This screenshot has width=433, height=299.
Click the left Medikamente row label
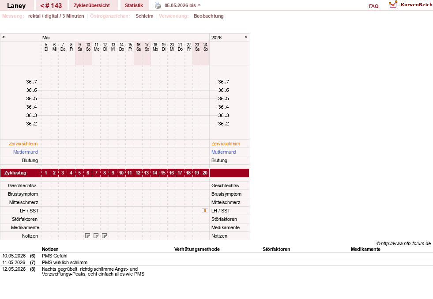(25, 227)
